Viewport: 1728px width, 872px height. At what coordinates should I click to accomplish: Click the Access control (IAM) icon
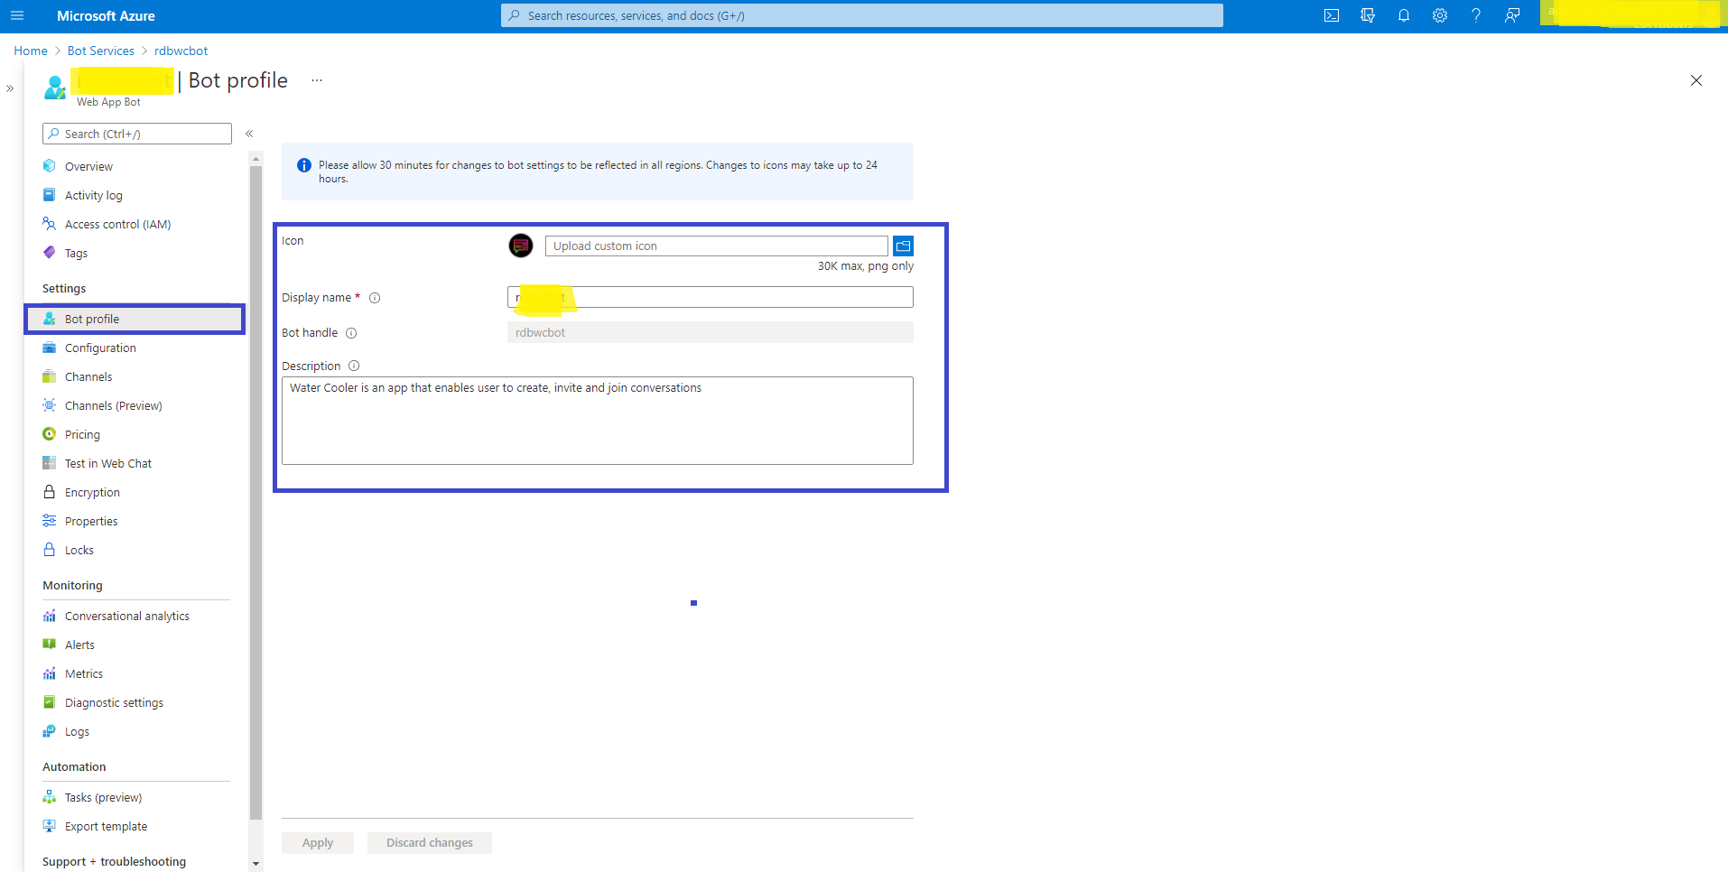tap(50, 224)
